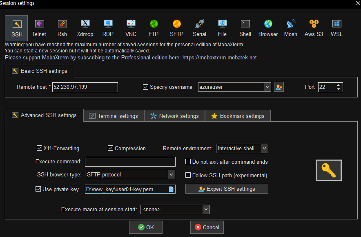Click the Remote host input field
Image resolution: width=361 pixels, height=237 pixels.
tap(85, 87)
